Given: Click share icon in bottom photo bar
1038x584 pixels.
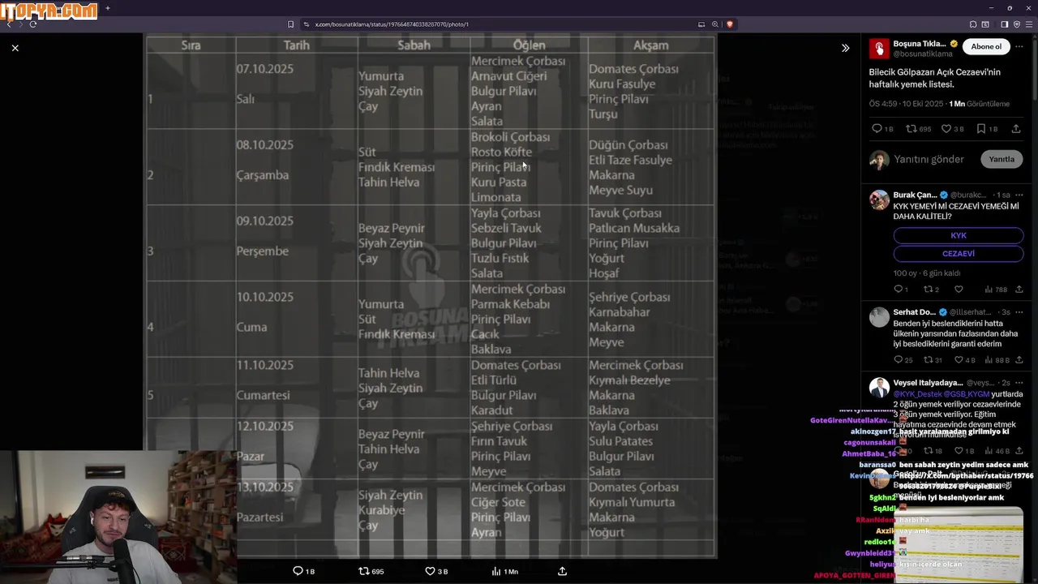Looking at the screenshot, I should click(x=562, y=571).
